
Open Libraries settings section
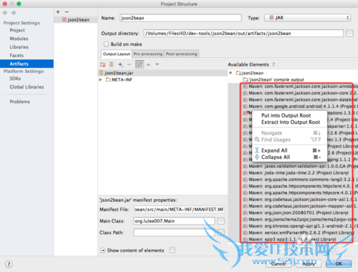pyautogui.click(x=19, y=47)
